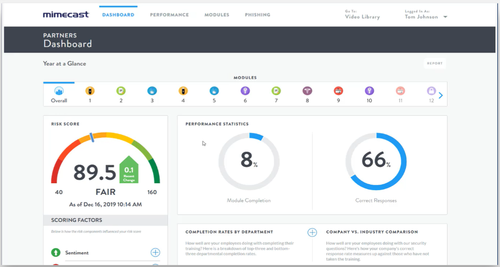Open module 7 icon
This screenshot has width=500, height=267.
(x=276, y=91)
